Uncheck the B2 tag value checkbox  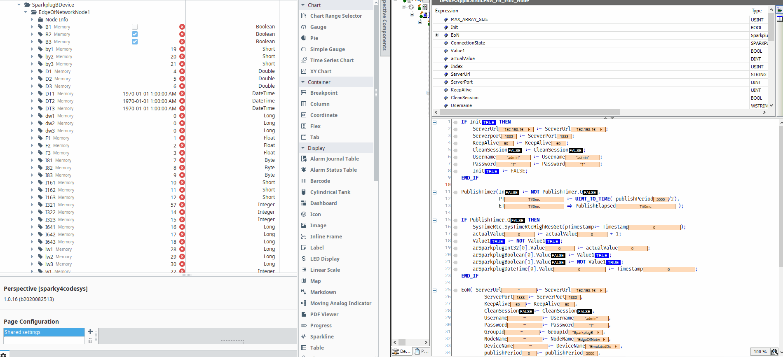point(135,34)
